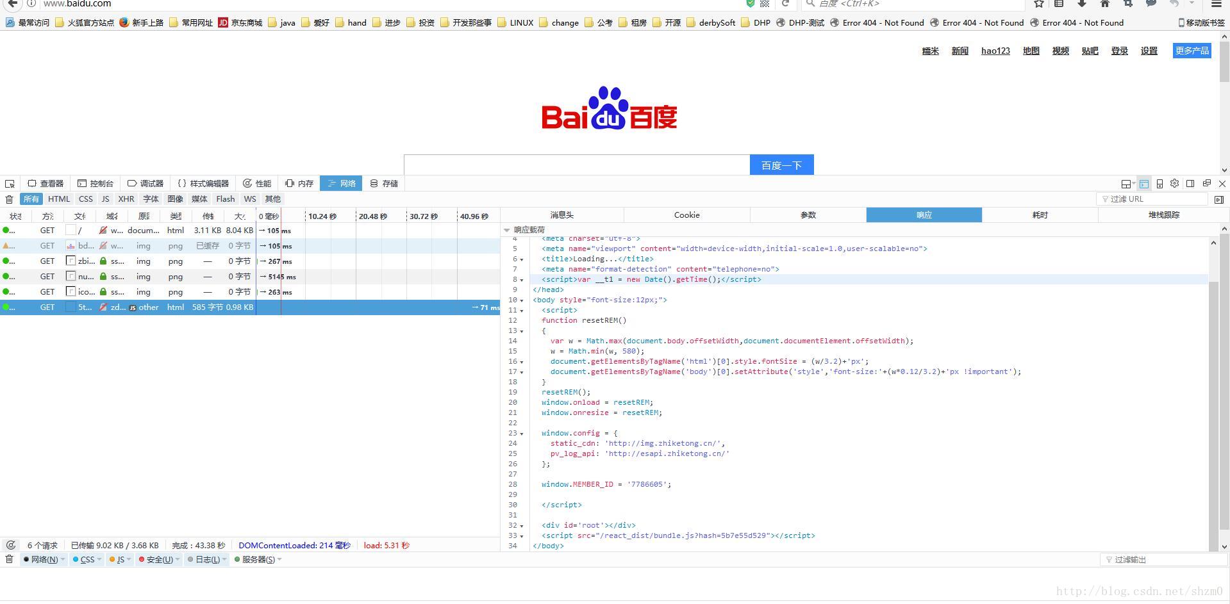The image size is (1230, 604).
Task: Collapse the 响应载荷 section triangle
Action: tap(507, 230)
